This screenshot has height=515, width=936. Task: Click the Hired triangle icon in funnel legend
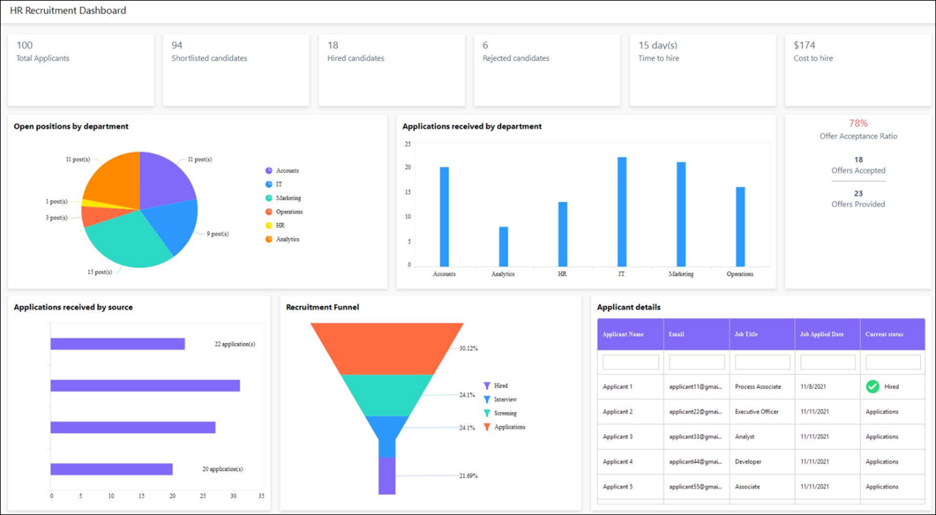click(486, 385)
